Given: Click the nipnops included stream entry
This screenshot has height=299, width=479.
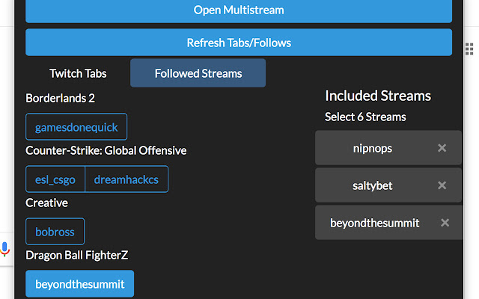Looking at the screenshot, I should [388, 148].
